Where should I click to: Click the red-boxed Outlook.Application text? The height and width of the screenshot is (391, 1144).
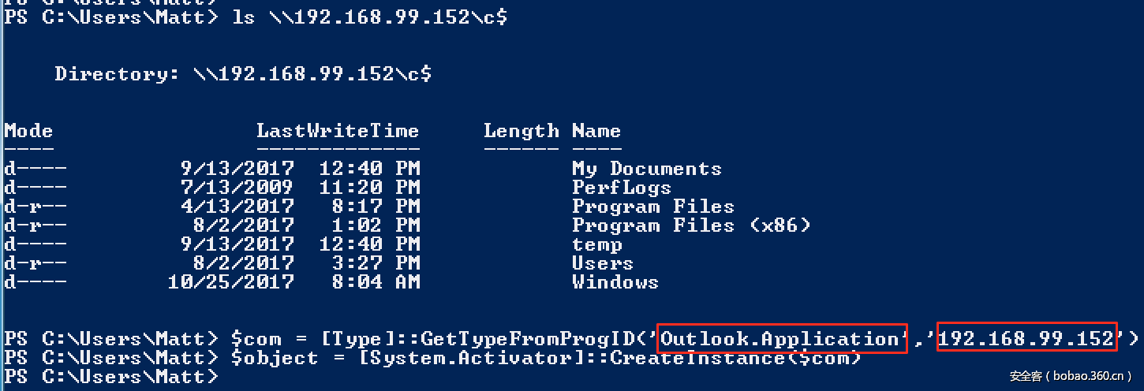(781, 339)
